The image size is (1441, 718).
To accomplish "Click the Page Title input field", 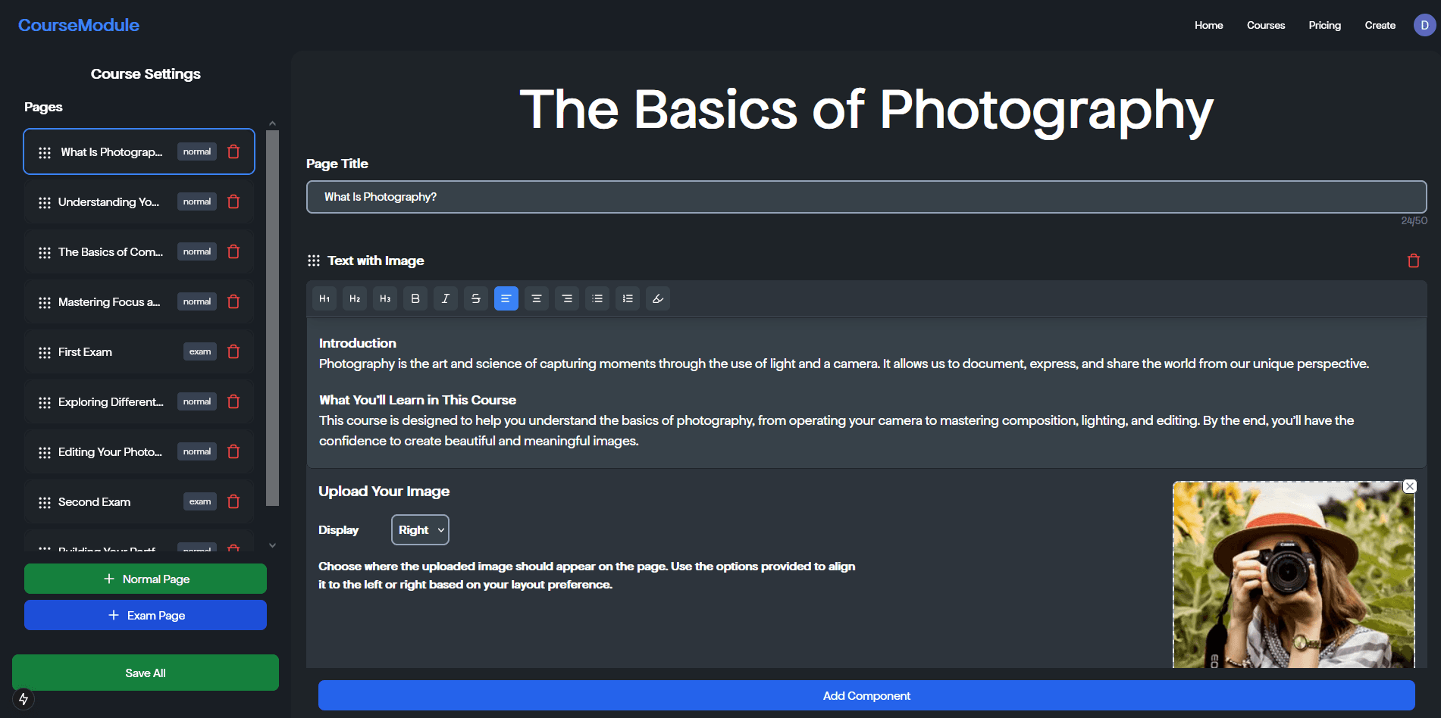I will 866,197.
